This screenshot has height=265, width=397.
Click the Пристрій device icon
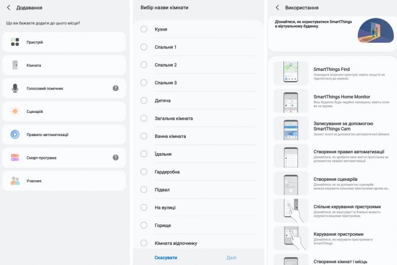[15, 42]
